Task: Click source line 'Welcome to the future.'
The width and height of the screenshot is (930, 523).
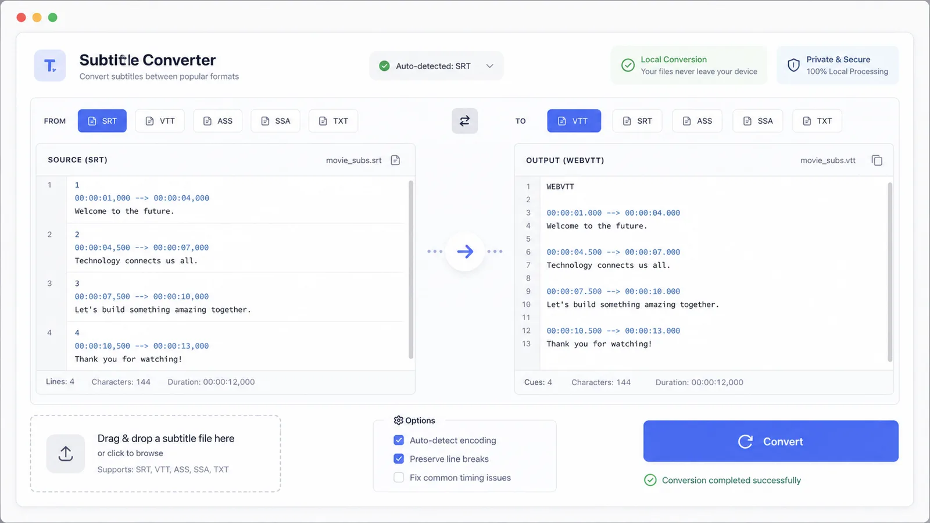Action: point(124,211)
